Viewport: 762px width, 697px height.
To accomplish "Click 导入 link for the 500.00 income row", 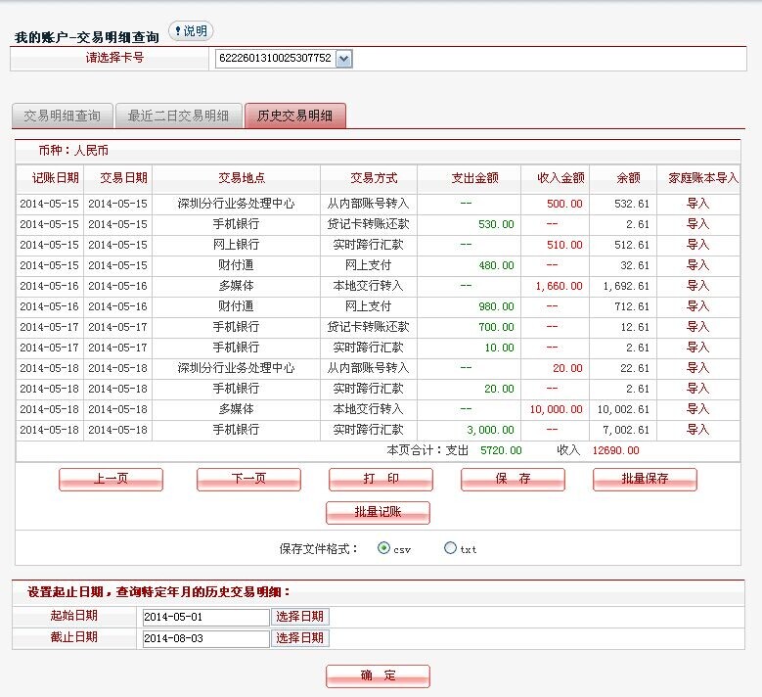I will click(697, 204).
